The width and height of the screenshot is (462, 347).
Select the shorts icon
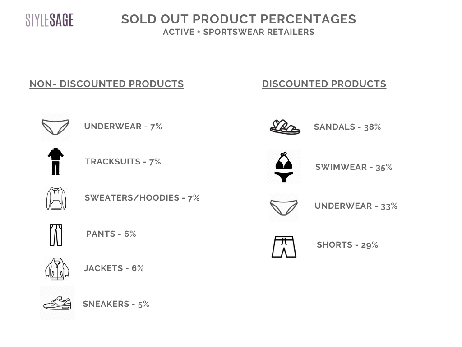(x=284, y=247)
